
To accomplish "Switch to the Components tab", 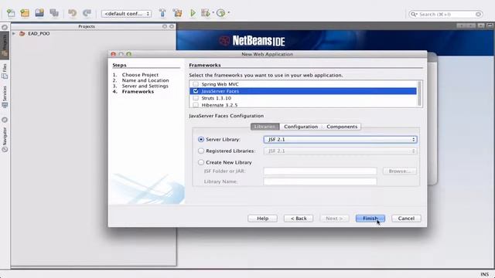I will [x=342, y=127].
